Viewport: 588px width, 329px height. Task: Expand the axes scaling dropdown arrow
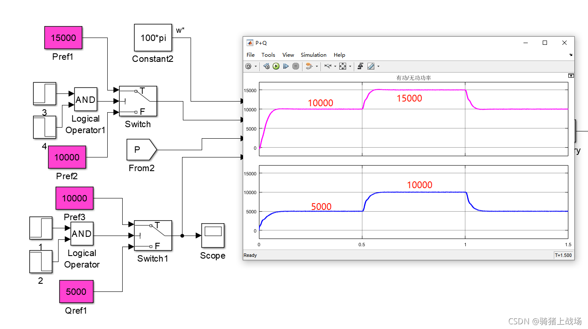tap(350, 66)
